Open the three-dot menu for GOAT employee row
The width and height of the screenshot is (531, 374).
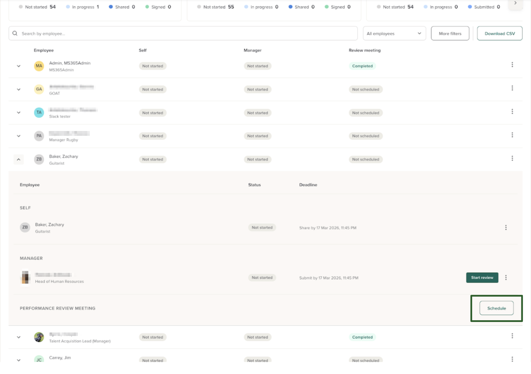512,88
